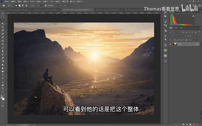Click the Select and Mask button
The image size is (202, 126).
point(63,6)
